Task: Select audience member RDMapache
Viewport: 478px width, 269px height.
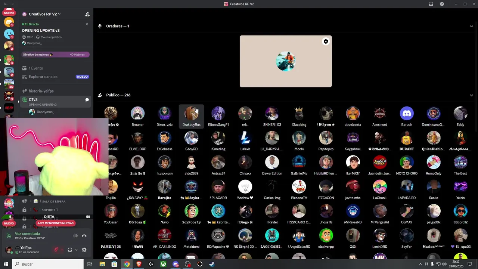Action: click(218, 238)
